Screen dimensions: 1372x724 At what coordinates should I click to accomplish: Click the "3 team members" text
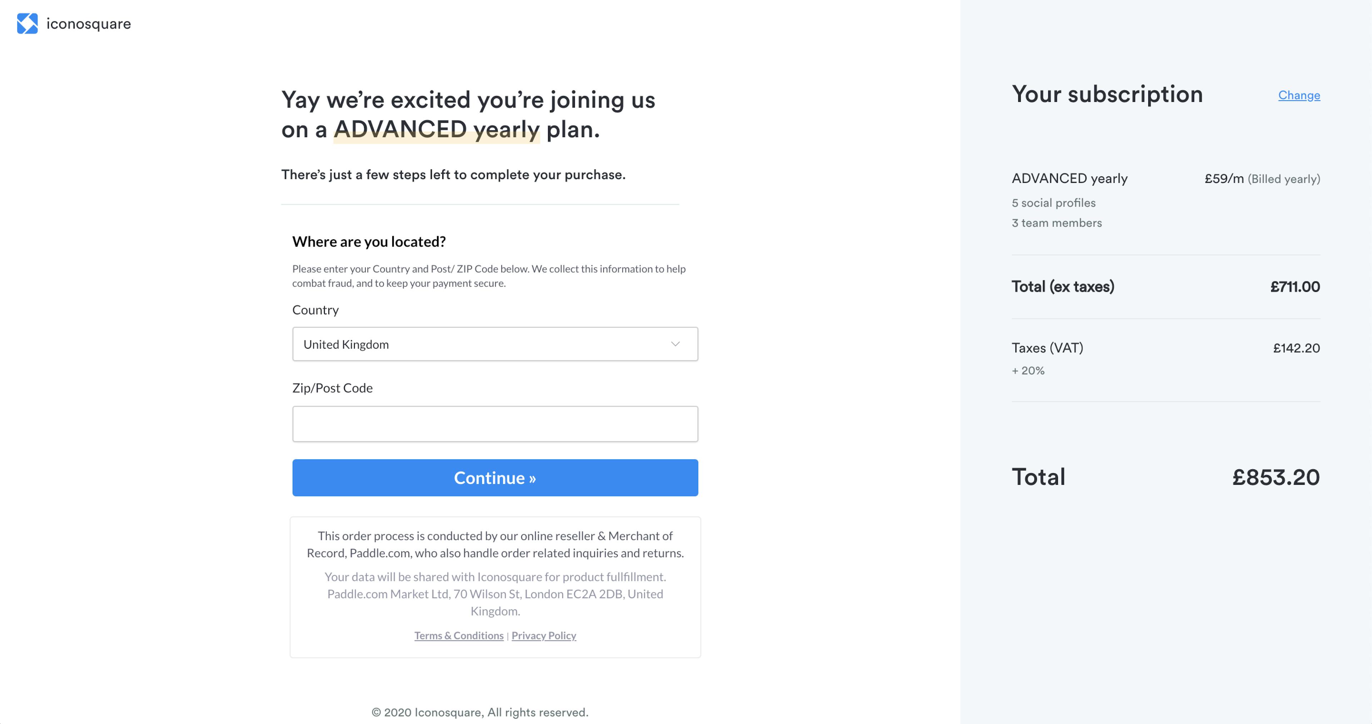(x=1056, y=223)
